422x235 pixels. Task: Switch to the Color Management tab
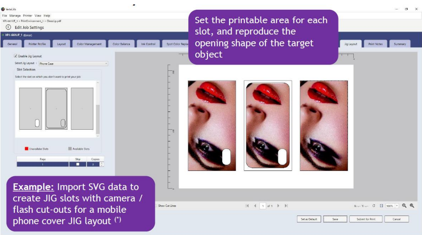(x=89, y=44)
